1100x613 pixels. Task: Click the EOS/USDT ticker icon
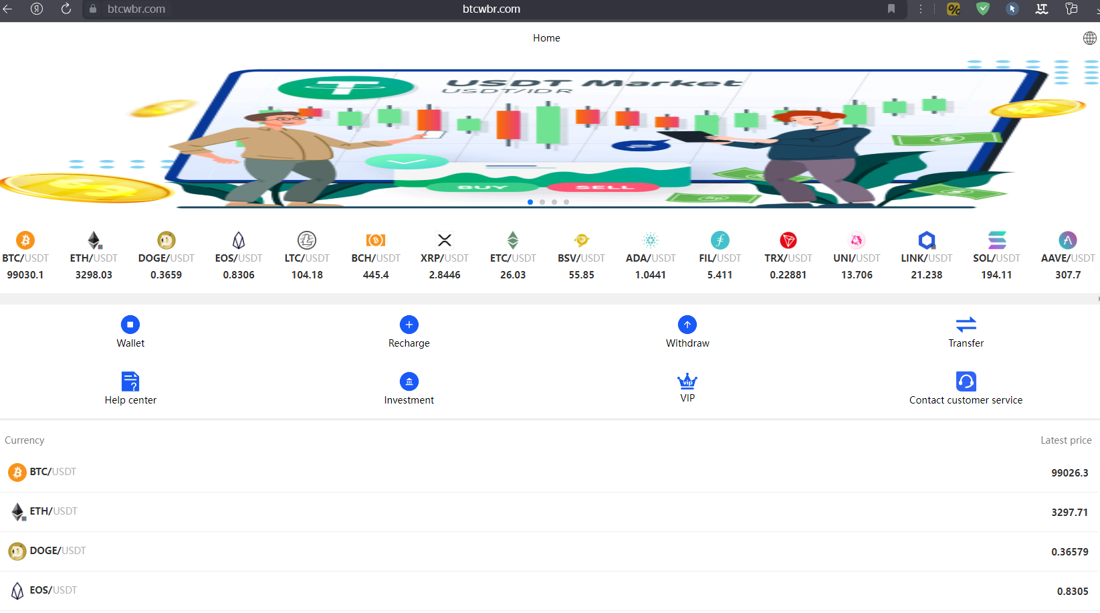pos(239,240)
